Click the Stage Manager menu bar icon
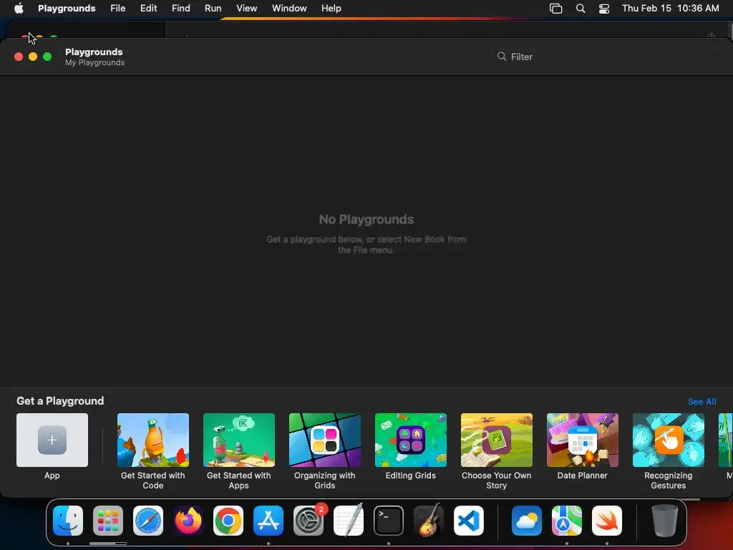733x550 pixels. (x=555, y=9)
